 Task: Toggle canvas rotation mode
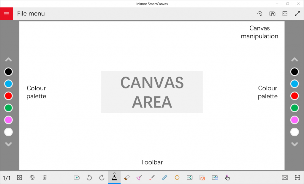[260, 14]
